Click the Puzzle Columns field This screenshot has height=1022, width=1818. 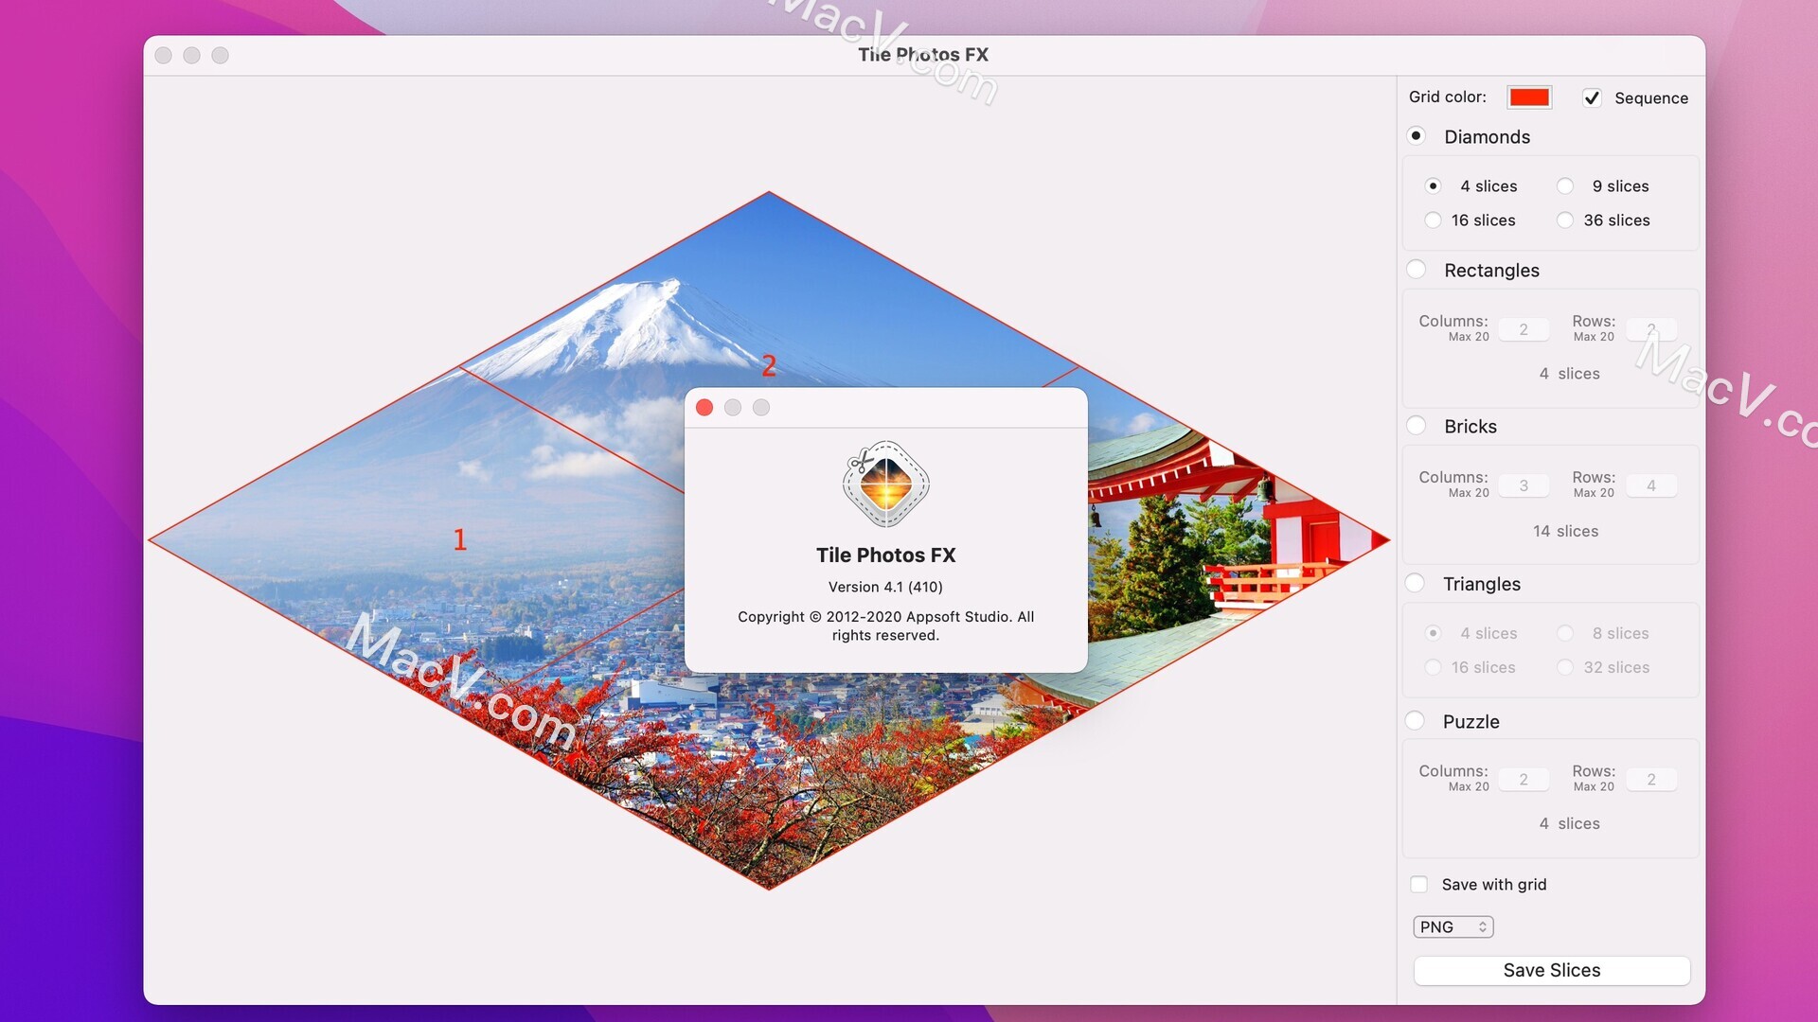coord(1524,780)
